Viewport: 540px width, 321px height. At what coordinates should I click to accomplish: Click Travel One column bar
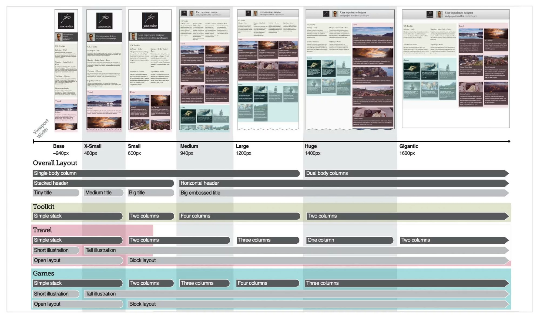tap(349, 240)
